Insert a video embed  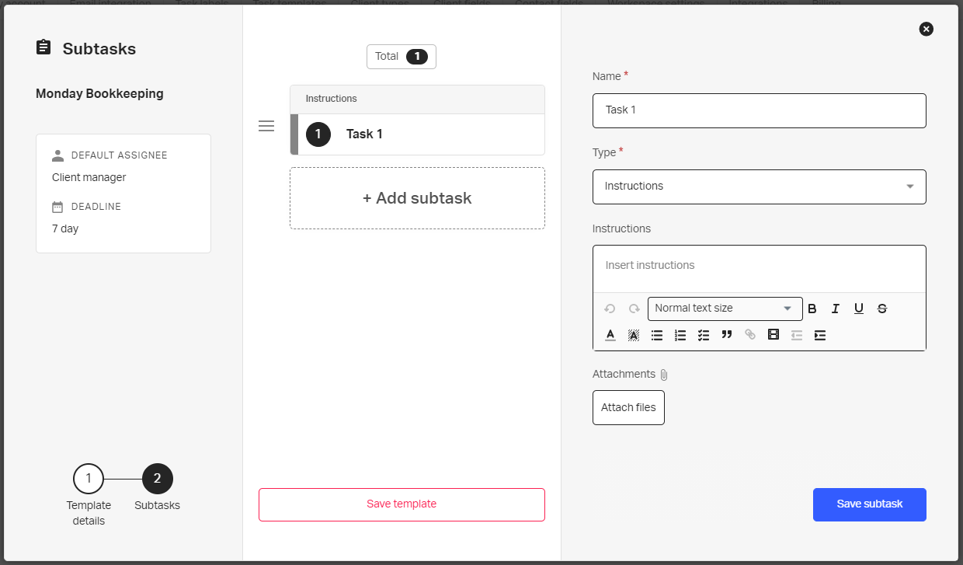click(x=774, y=335)
